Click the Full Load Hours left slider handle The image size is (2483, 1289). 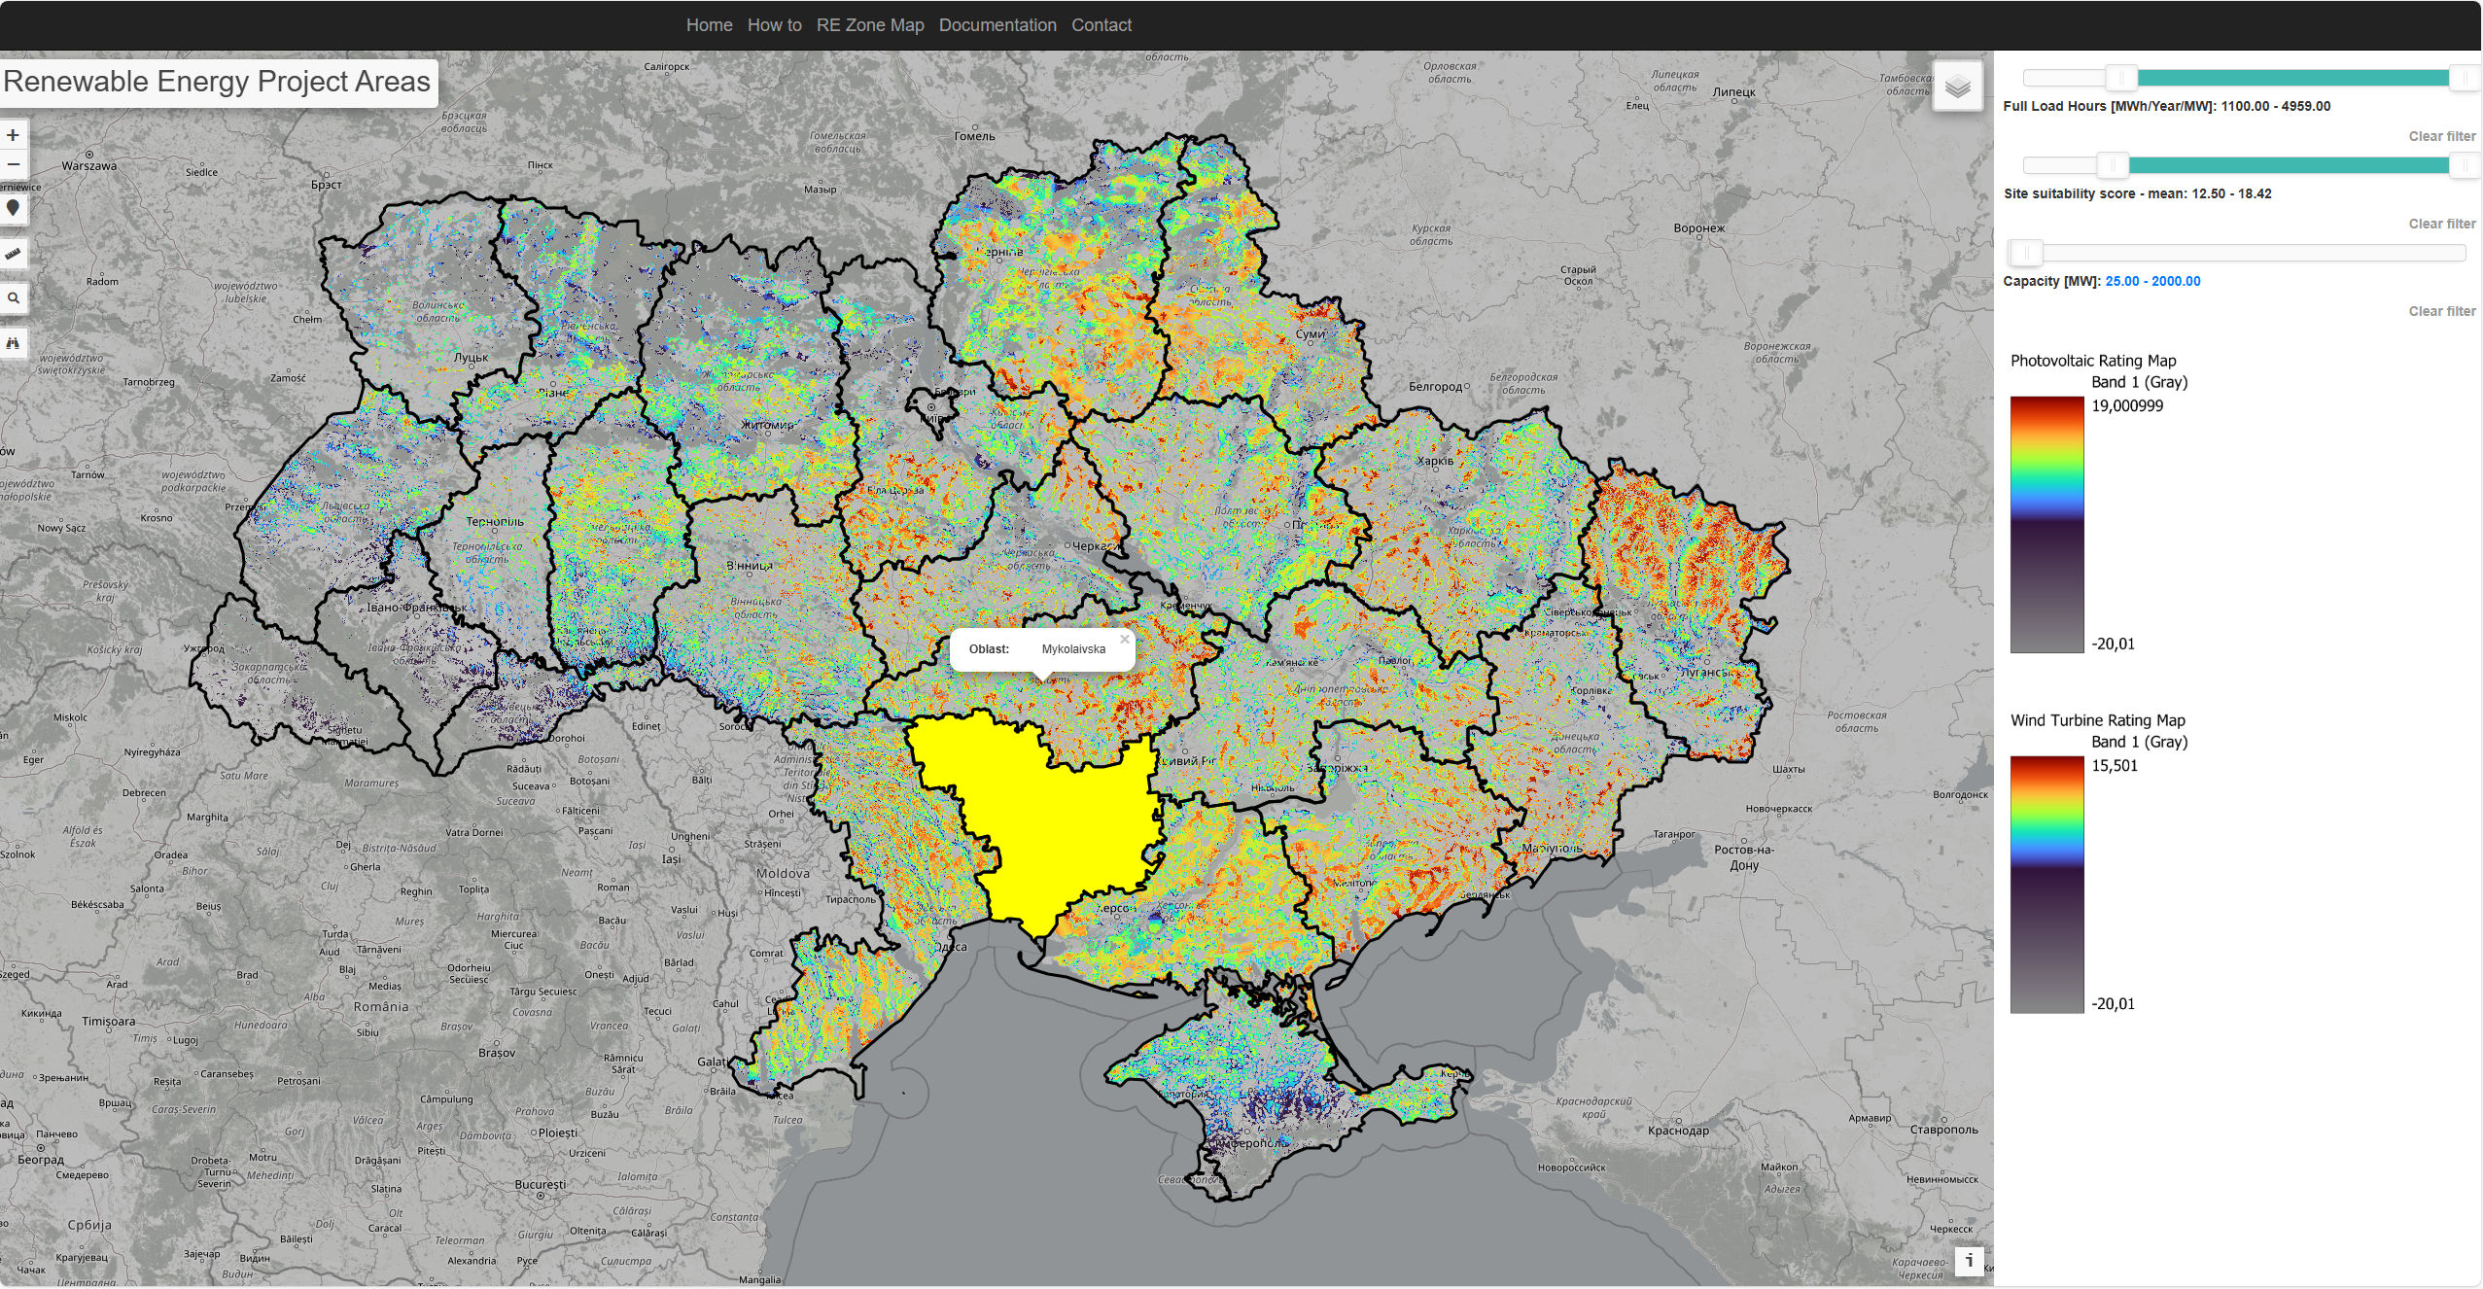pos(2121,78)
